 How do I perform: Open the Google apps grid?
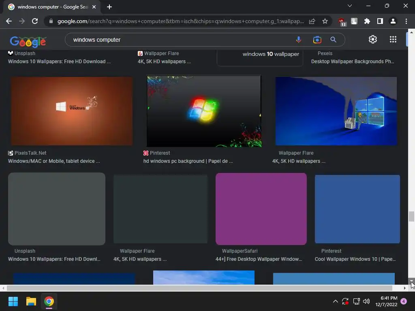(393, 39)
